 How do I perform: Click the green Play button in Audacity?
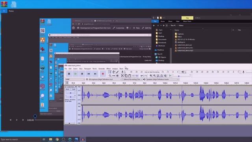pos(76,74)
